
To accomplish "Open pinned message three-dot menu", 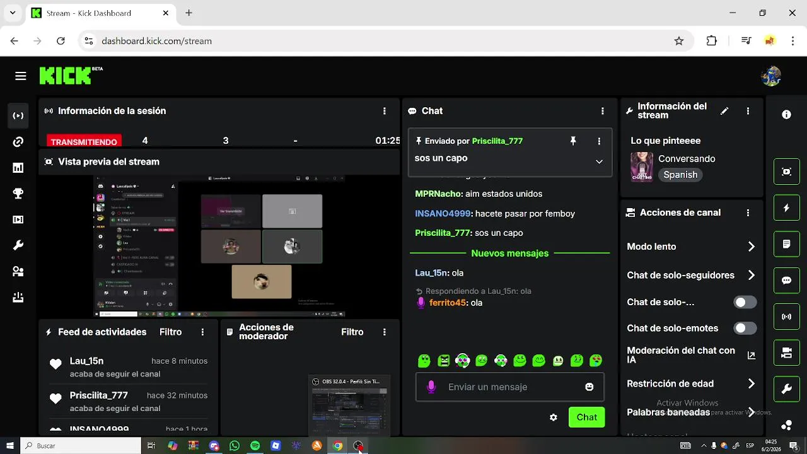I will pyautogui.click(x=599, y=141).
